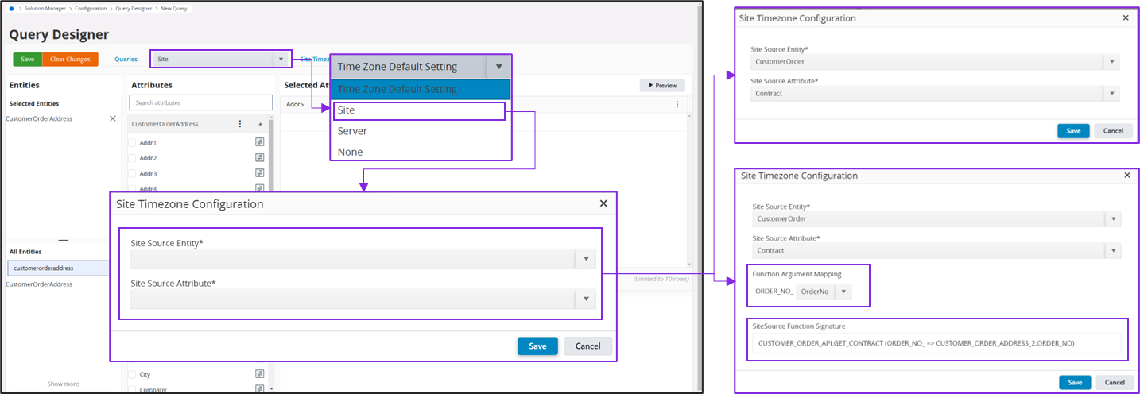Go to Solution Manager breadcrumb

pyautogui.click(x=46, y=7)
